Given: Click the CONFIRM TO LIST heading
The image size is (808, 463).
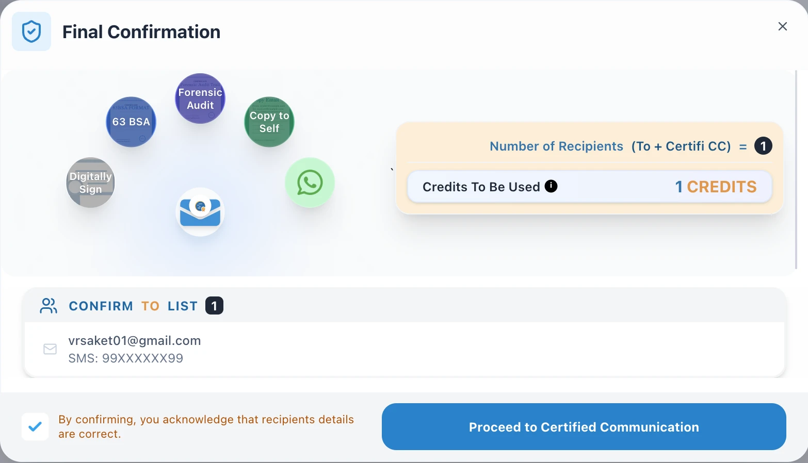Looking at the screenshot, I should (x=133, y=306).
